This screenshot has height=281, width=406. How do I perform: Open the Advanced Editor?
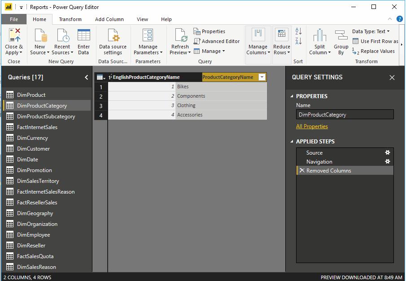pos(217,41)
